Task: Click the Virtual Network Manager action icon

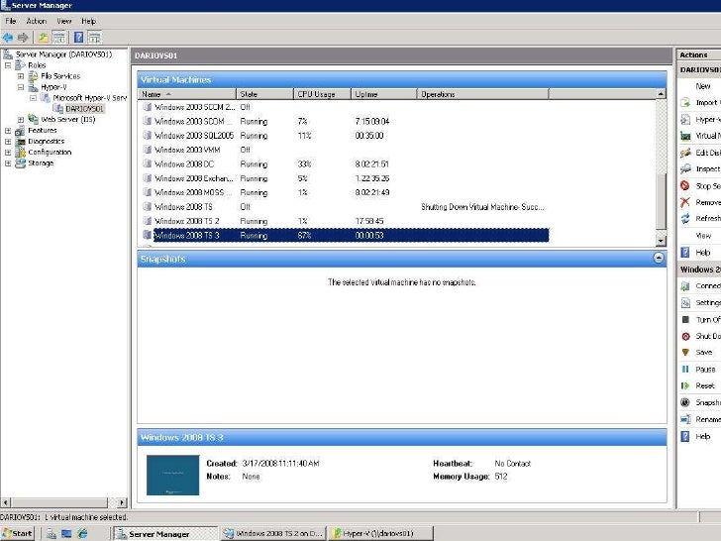Action: [685, 136]
